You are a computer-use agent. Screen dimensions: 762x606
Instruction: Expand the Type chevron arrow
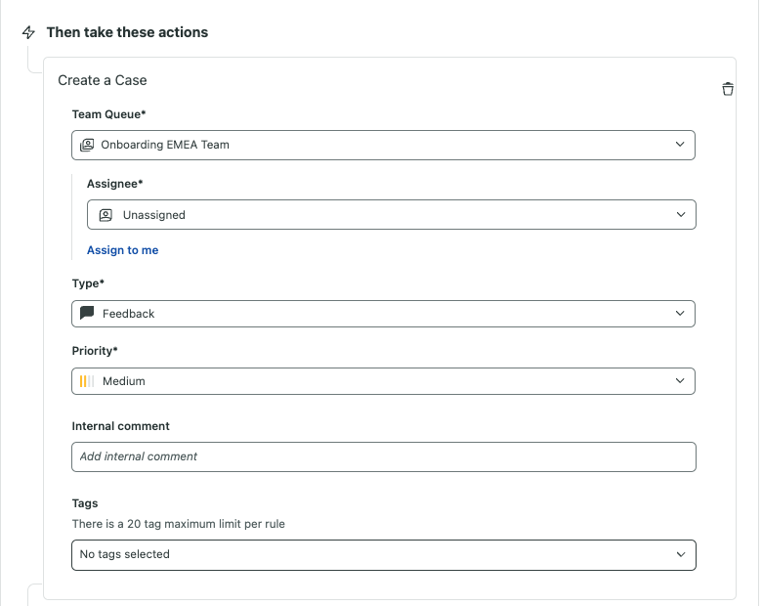point(680,314)
